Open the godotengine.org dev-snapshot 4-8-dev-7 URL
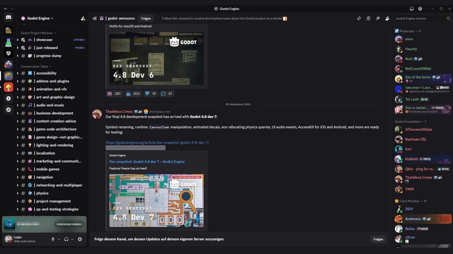The height and width of the screenshot is (254, 453). [x=157, y=143]
